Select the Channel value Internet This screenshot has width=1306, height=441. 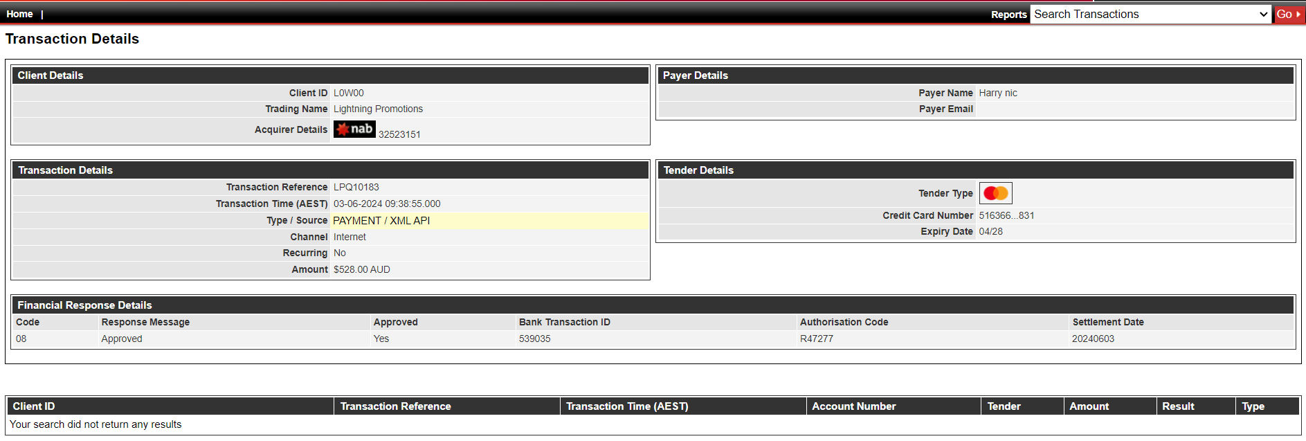point(350,237)
